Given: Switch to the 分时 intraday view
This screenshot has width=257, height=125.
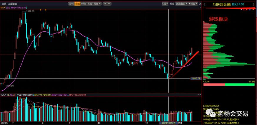Looking at the screenshot, I should coord(71,4).
